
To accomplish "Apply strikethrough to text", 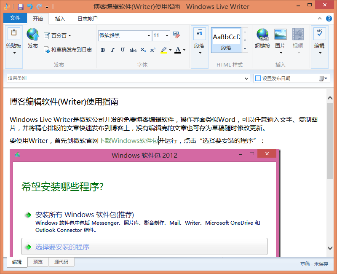I will click(133, 50).
